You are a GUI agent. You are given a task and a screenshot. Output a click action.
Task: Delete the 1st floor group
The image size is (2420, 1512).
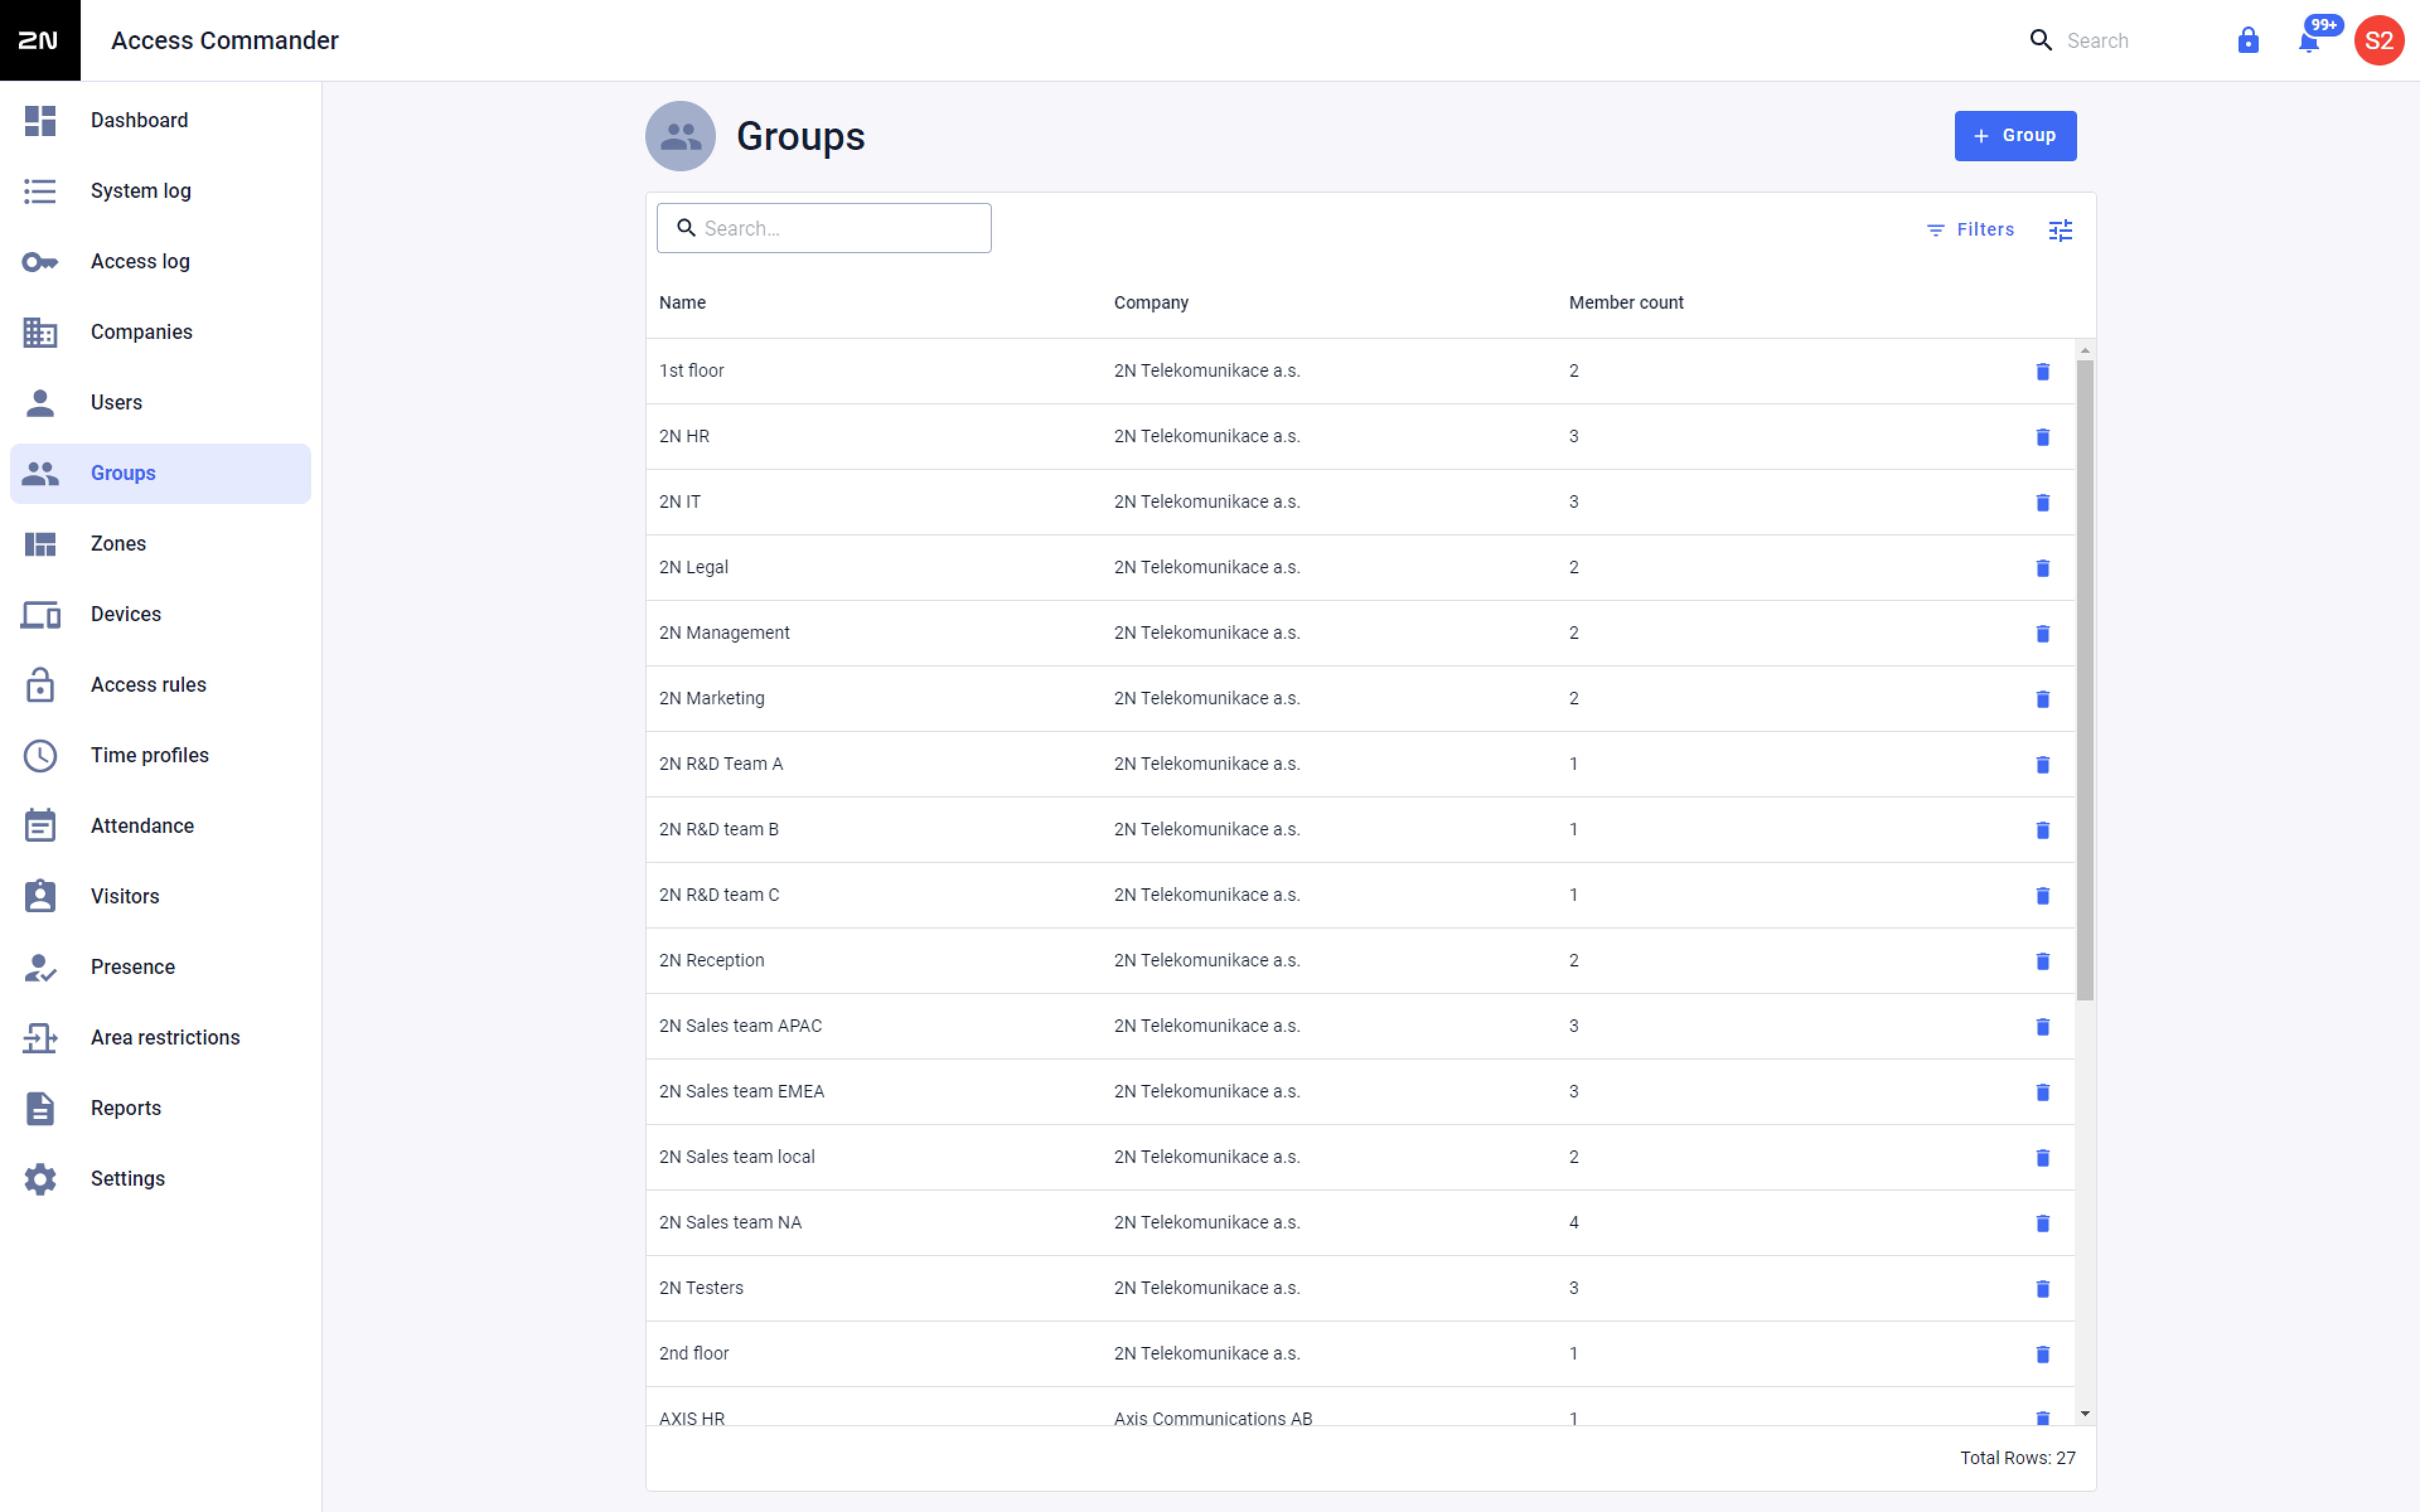point(2043,371)
